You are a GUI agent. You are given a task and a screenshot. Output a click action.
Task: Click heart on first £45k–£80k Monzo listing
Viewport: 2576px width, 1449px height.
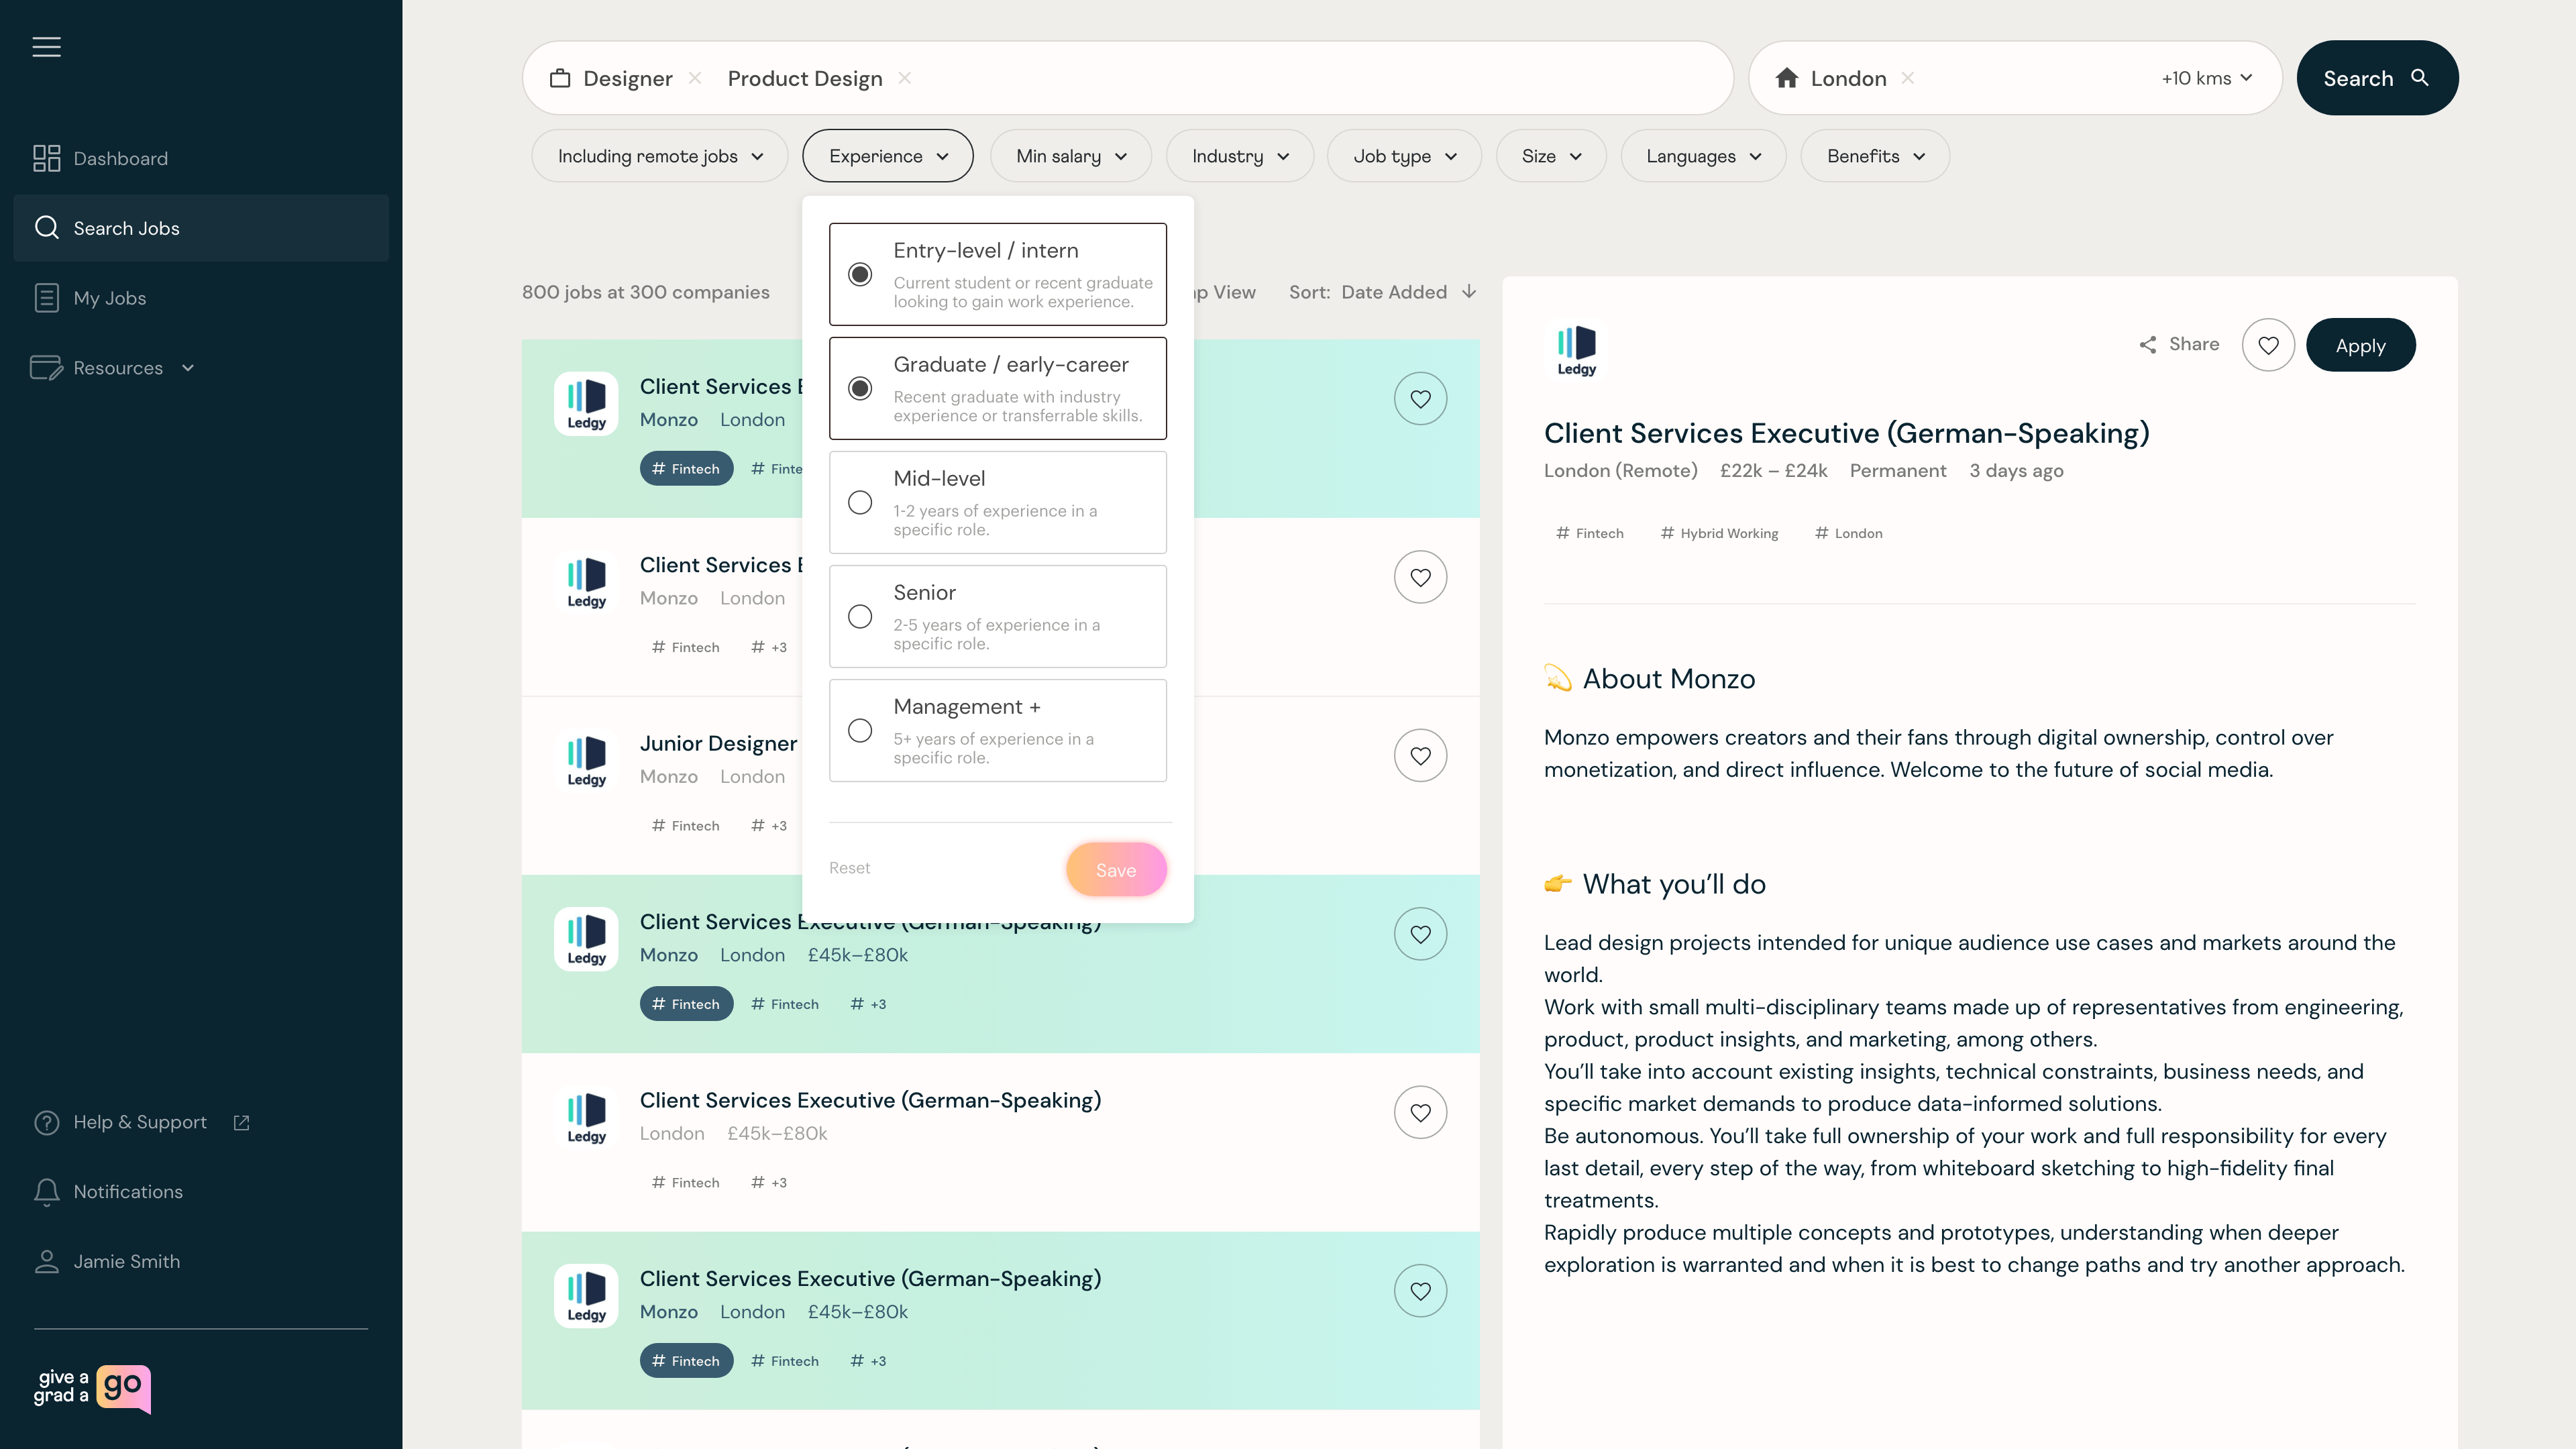point(1420,934)
